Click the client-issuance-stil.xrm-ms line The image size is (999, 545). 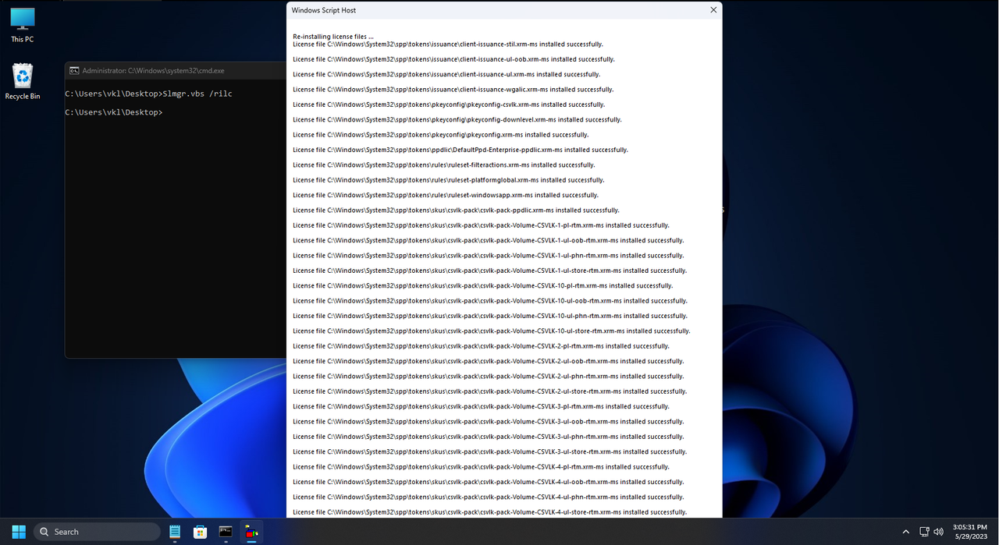(448, 44)
